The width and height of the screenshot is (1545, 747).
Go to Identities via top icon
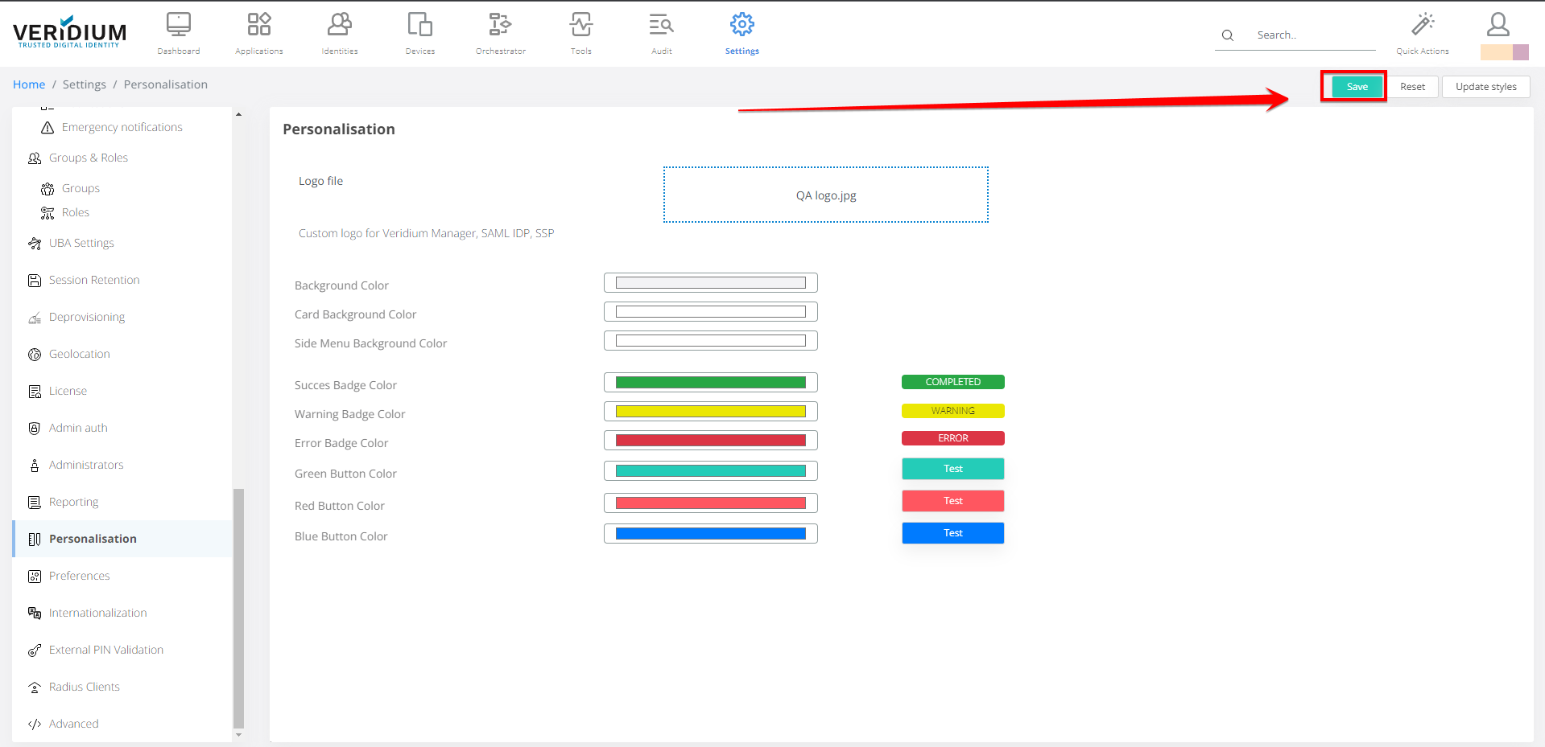click(x=339, y=26)
